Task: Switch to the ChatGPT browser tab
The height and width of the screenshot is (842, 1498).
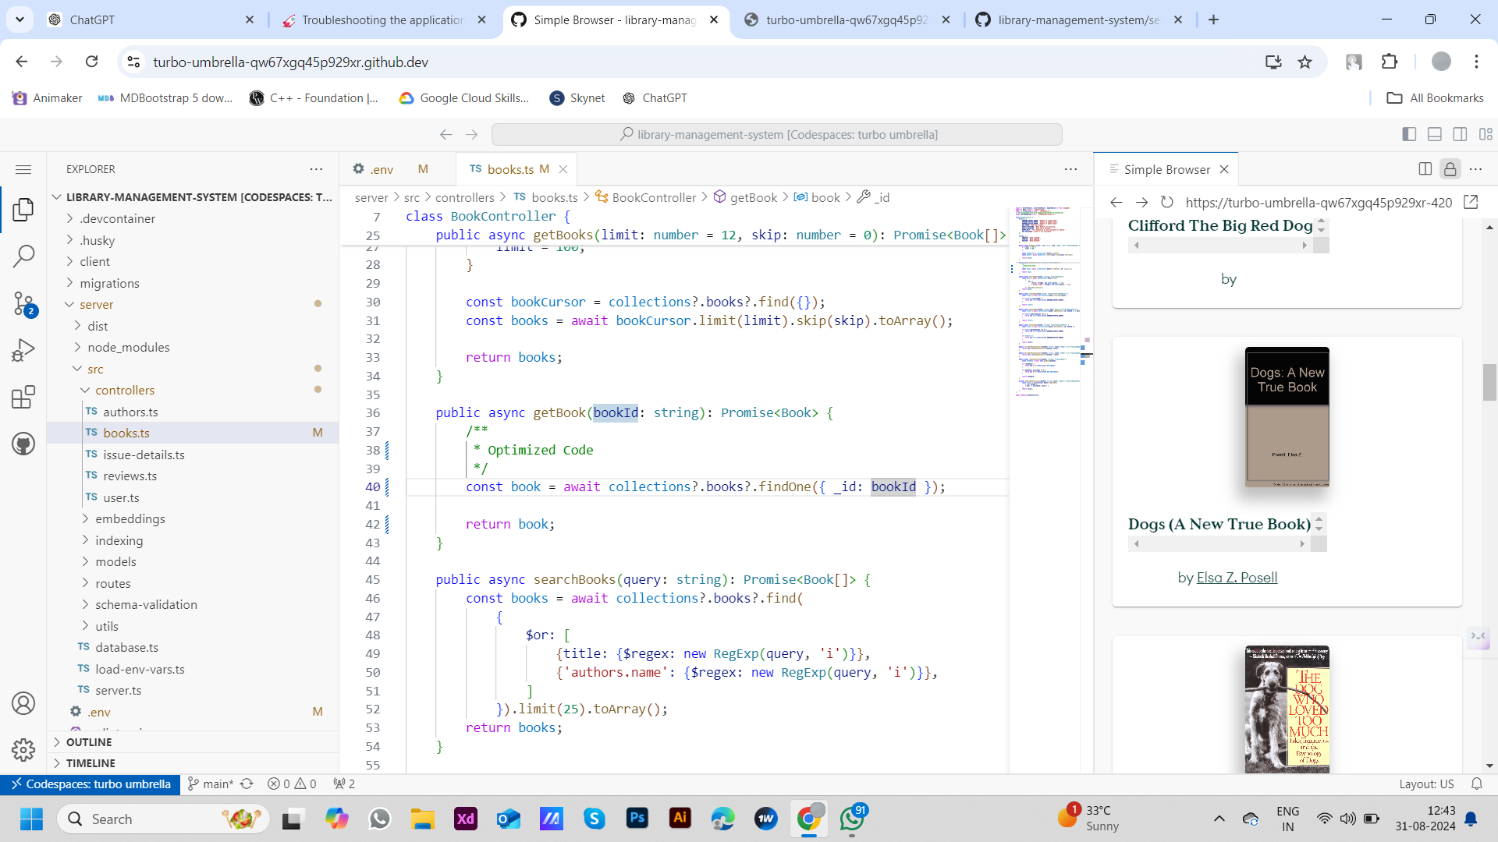Action: [92, 19]
